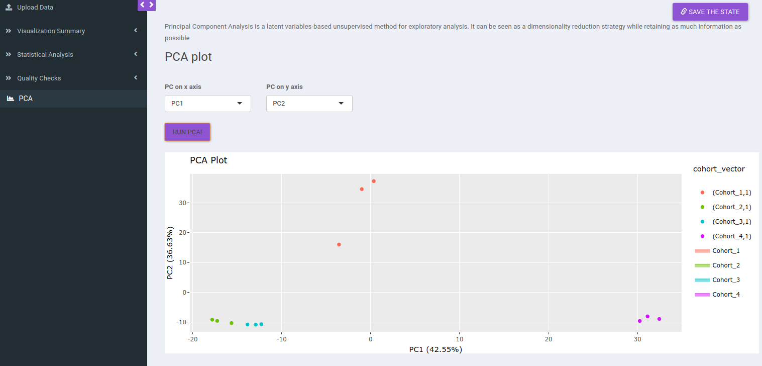762x366 pixels.
Task: Click PC2 (36.63%) axis label
Action: coord(171,253)
